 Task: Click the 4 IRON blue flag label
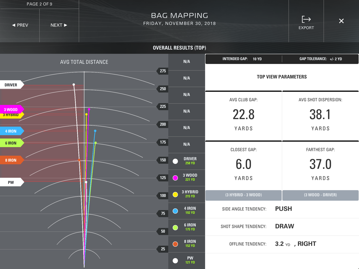point(12,131)
